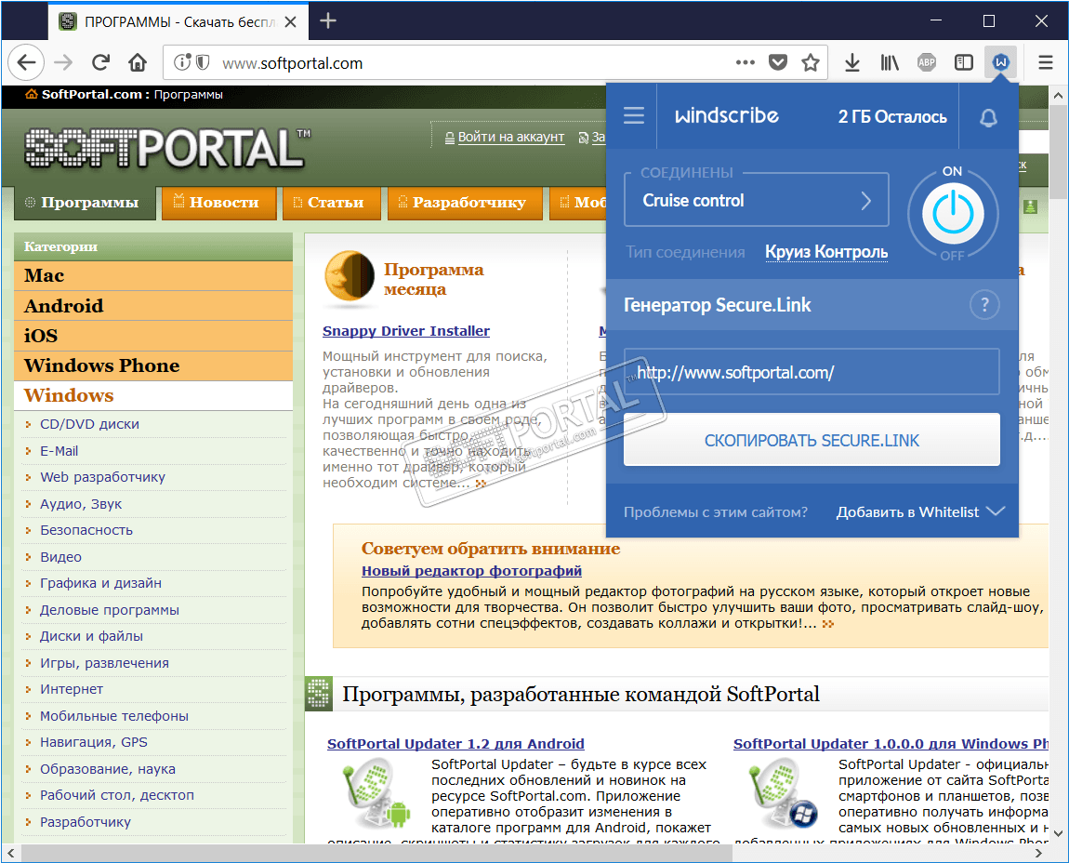The height and width of the screenshot is (863, 1069).
Task: Click the SoftPortal logo image
Action: tap(167, 147)
